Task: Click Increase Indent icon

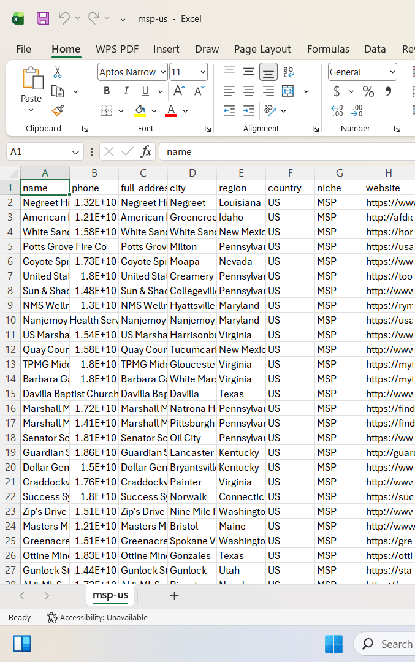Action: pyautogui.click(x=249, y=110)
